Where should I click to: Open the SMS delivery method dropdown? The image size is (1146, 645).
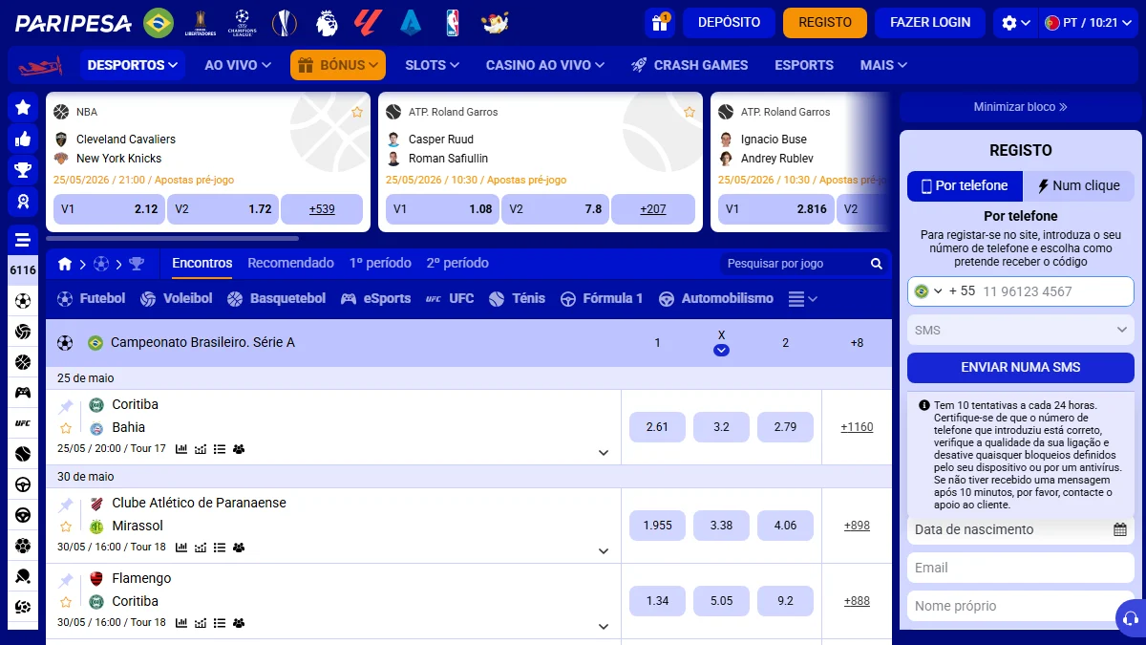click(1021, 330)
